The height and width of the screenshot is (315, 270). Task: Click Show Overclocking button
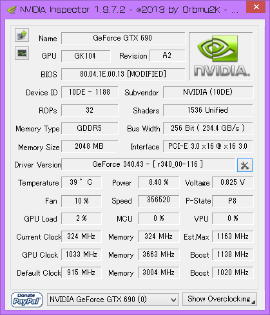220,299
